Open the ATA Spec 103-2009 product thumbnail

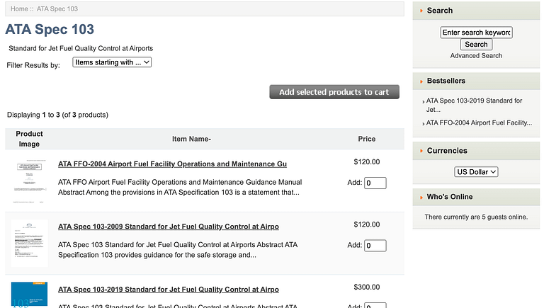point(29,243)
